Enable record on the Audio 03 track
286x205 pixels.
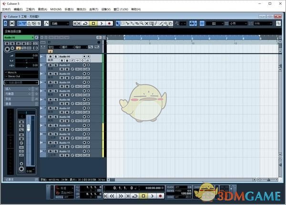(62, 77)
